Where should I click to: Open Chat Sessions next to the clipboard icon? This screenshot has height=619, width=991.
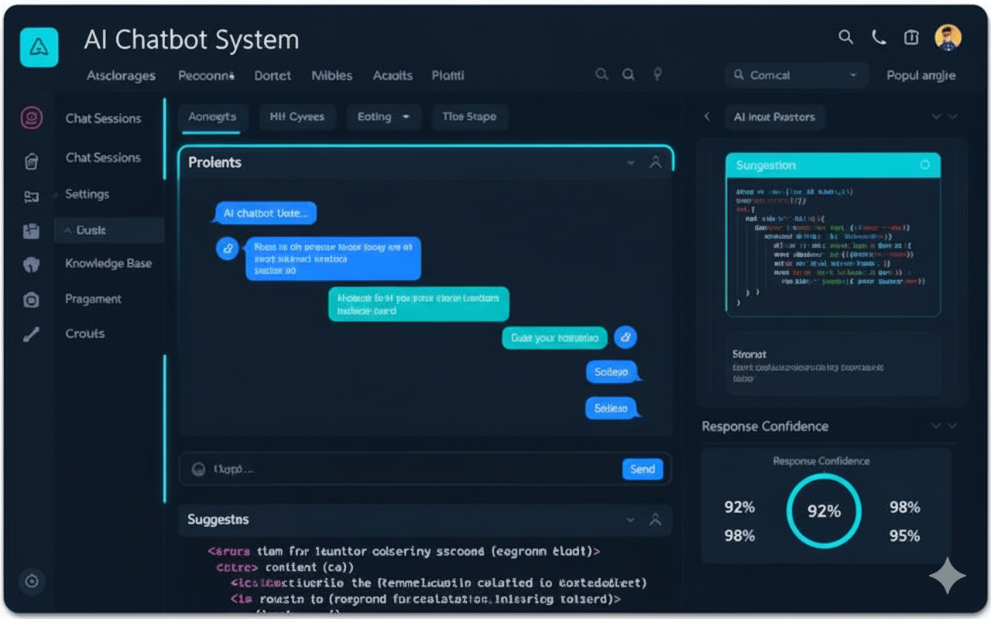pos(103,157)
